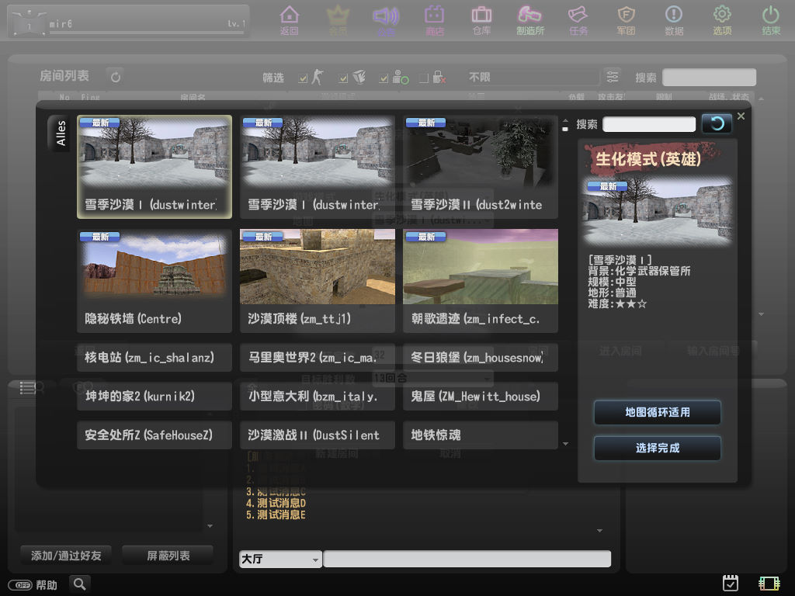Select map 地铁惊魂
This screenshot has width=795, height=596.
[481, 435]
